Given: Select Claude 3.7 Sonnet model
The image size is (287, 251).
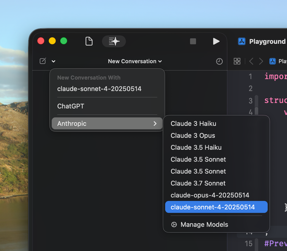Looking at the screenshot, I should coord(216,183).
